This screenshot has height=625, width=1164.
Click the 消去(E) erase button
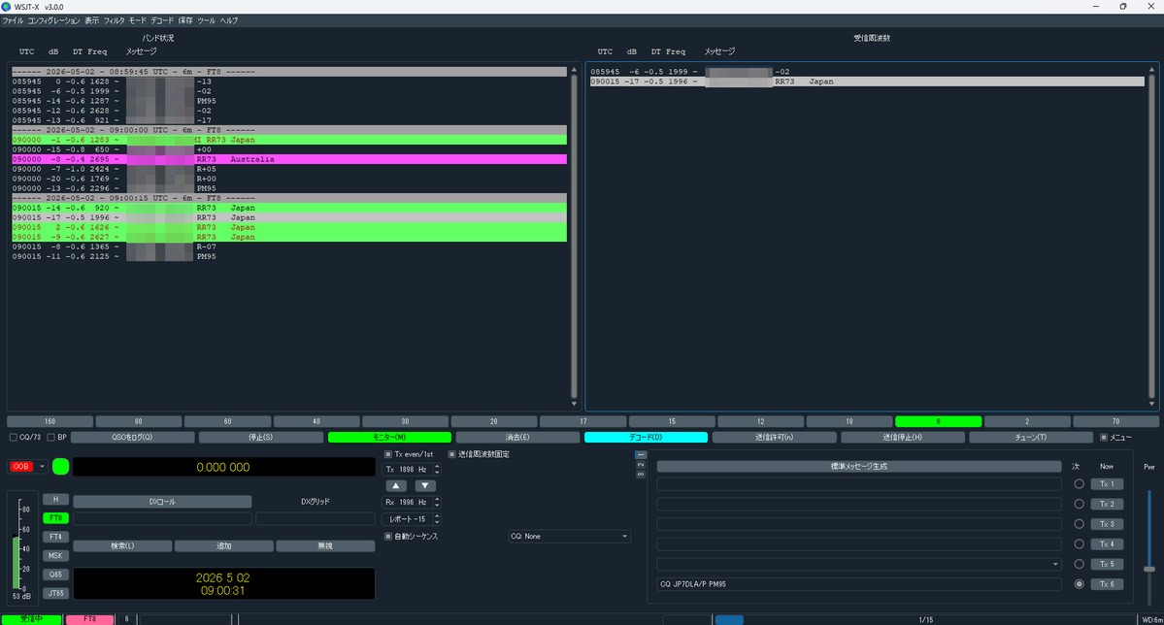(517, 437)
